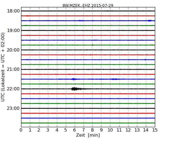
Task: Click the large seismic event on the 22:00 trace
Action: tap(75, 89)
